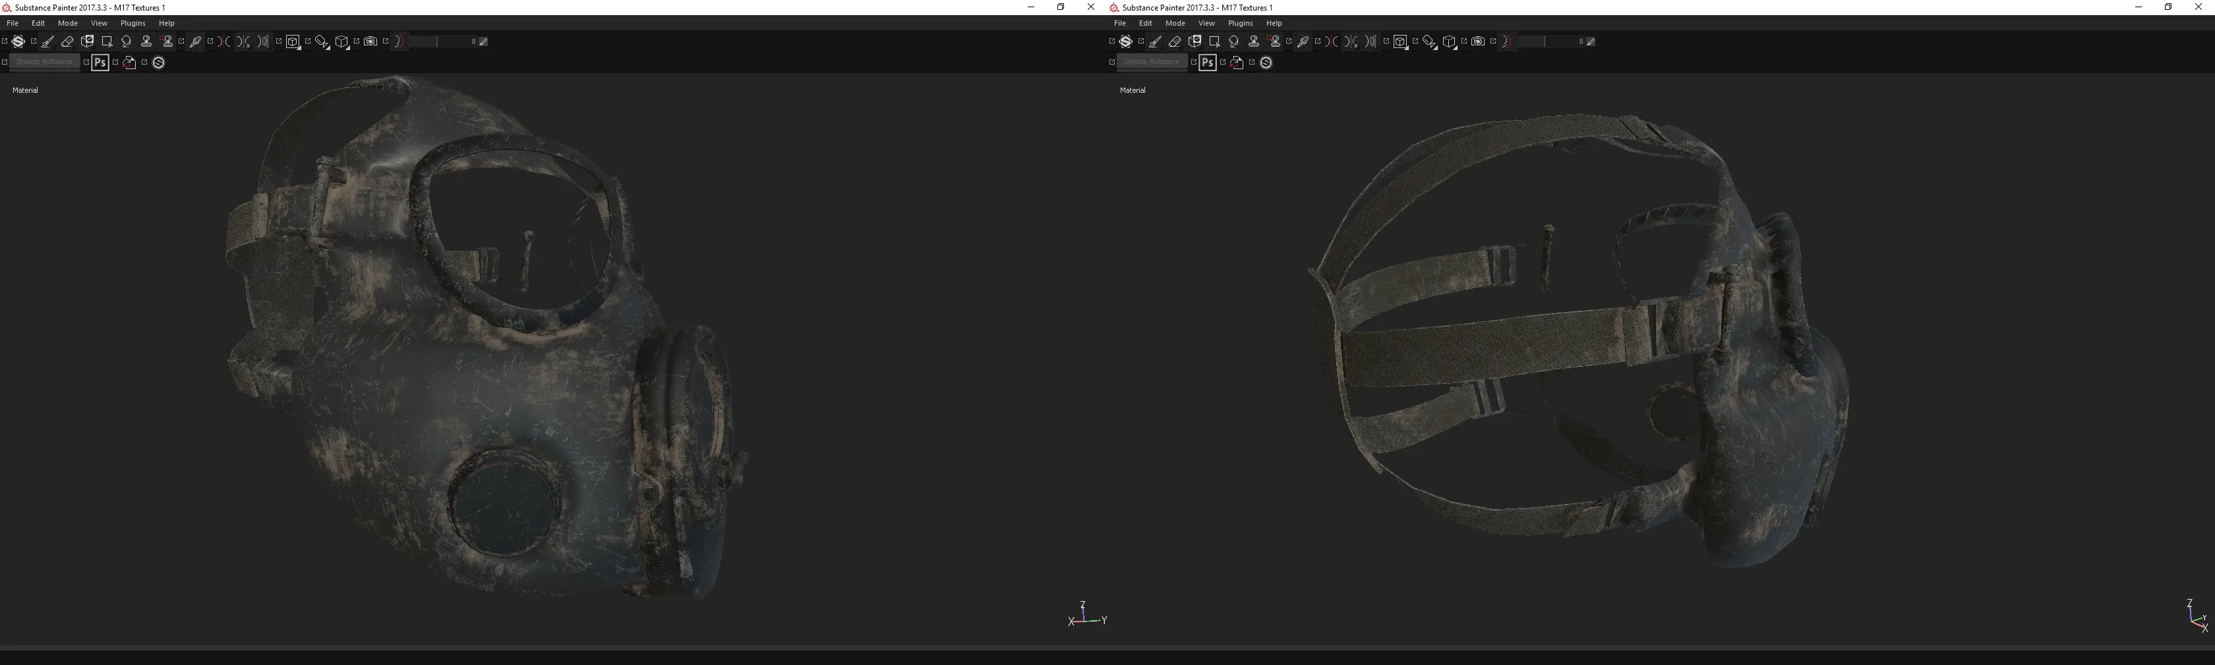The width and height of the screenshot is (2215, 665).
Task: Click the Material label in right viewport
Action: [1133, 90]
